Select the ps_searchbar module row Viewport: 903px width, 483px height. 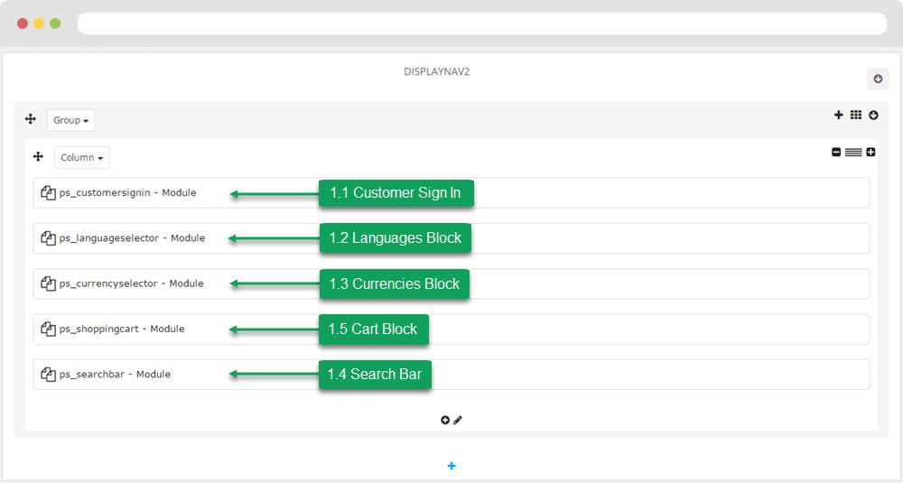pos(451,375)
